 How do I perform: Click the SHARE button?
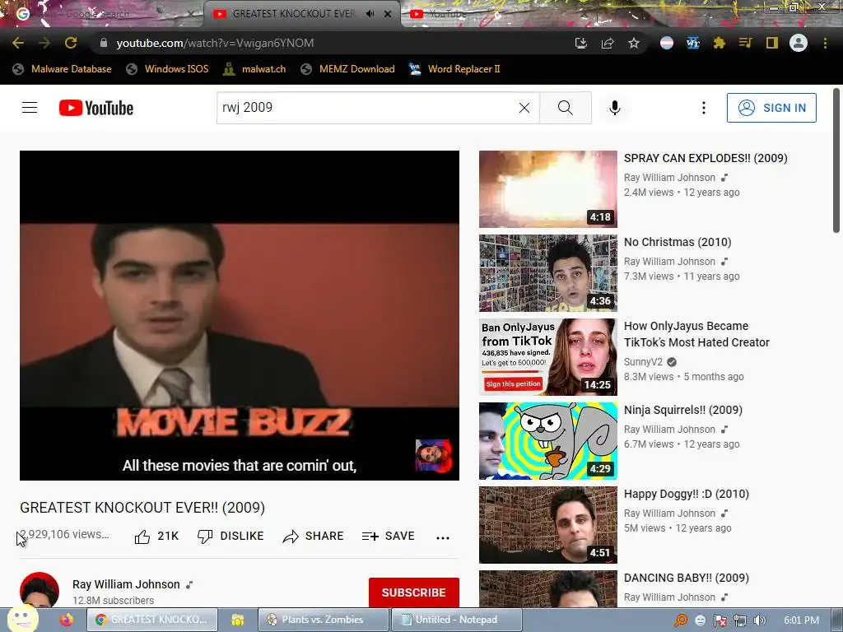(313, 536)
